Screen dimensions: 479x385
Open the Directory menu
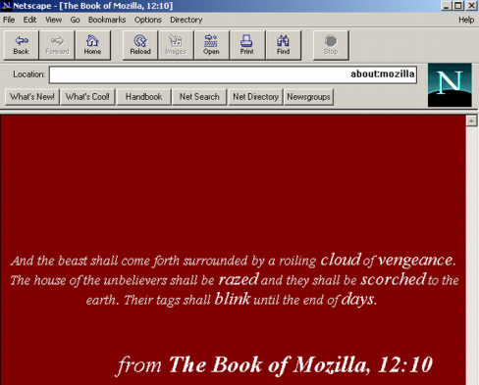point(186,20)
